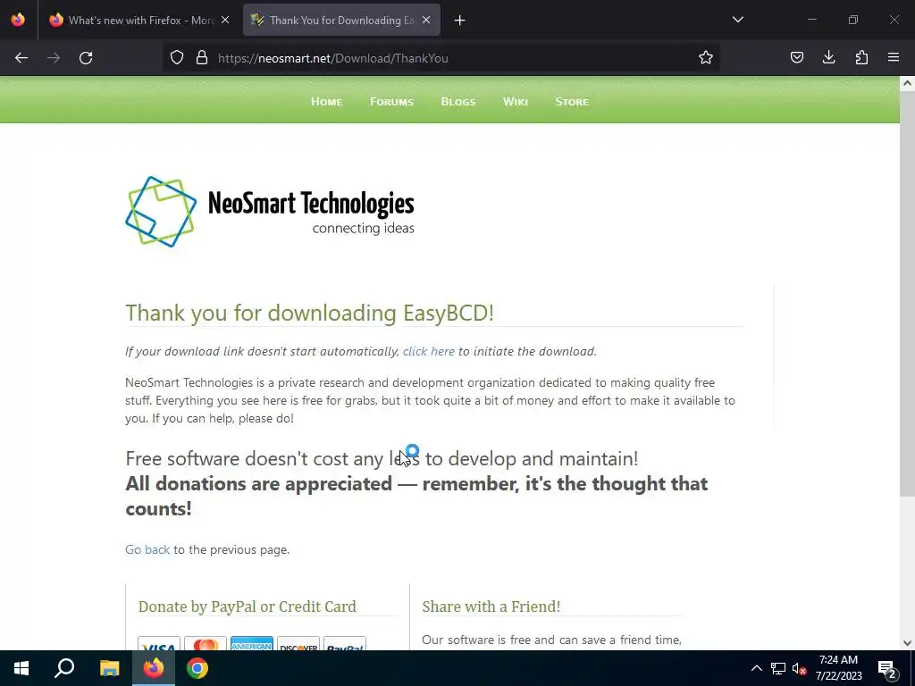This screenshot has height=686, width=915.
Task: Launch File Explorer from taskbar
Action: click(109, 668)
